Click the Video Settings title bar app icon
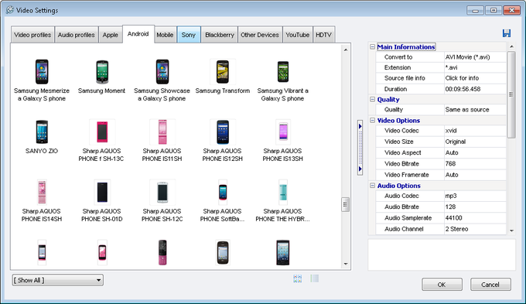The height and width of the screenshot is (304, 526). (x=10, y=10)
